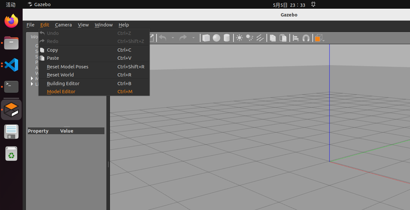Click the Value column header
The width and height of the screenshot is (410, 210).
pos(67,131)
